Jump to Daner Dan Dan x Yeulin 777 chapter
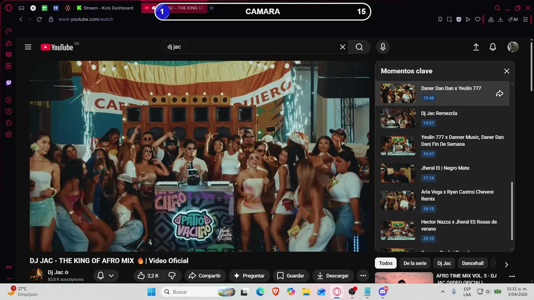This screenshot has height=300, width=534. pyautogui.click(x=442, y=93)
